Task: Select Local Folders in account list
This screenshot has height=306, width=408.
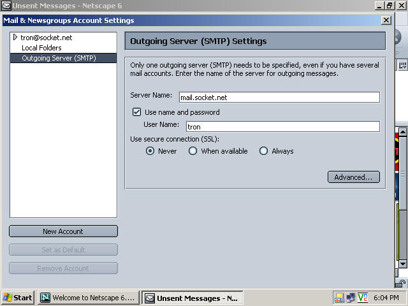Action: [41, 48]
